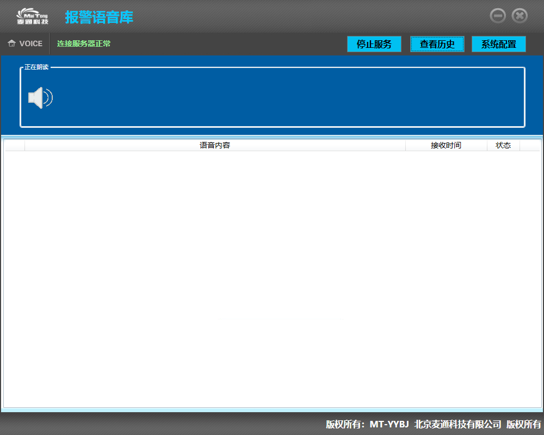This screenshot has height=435, width=544.
Task: Click the 状态 column header
Action: pos(503,145)
